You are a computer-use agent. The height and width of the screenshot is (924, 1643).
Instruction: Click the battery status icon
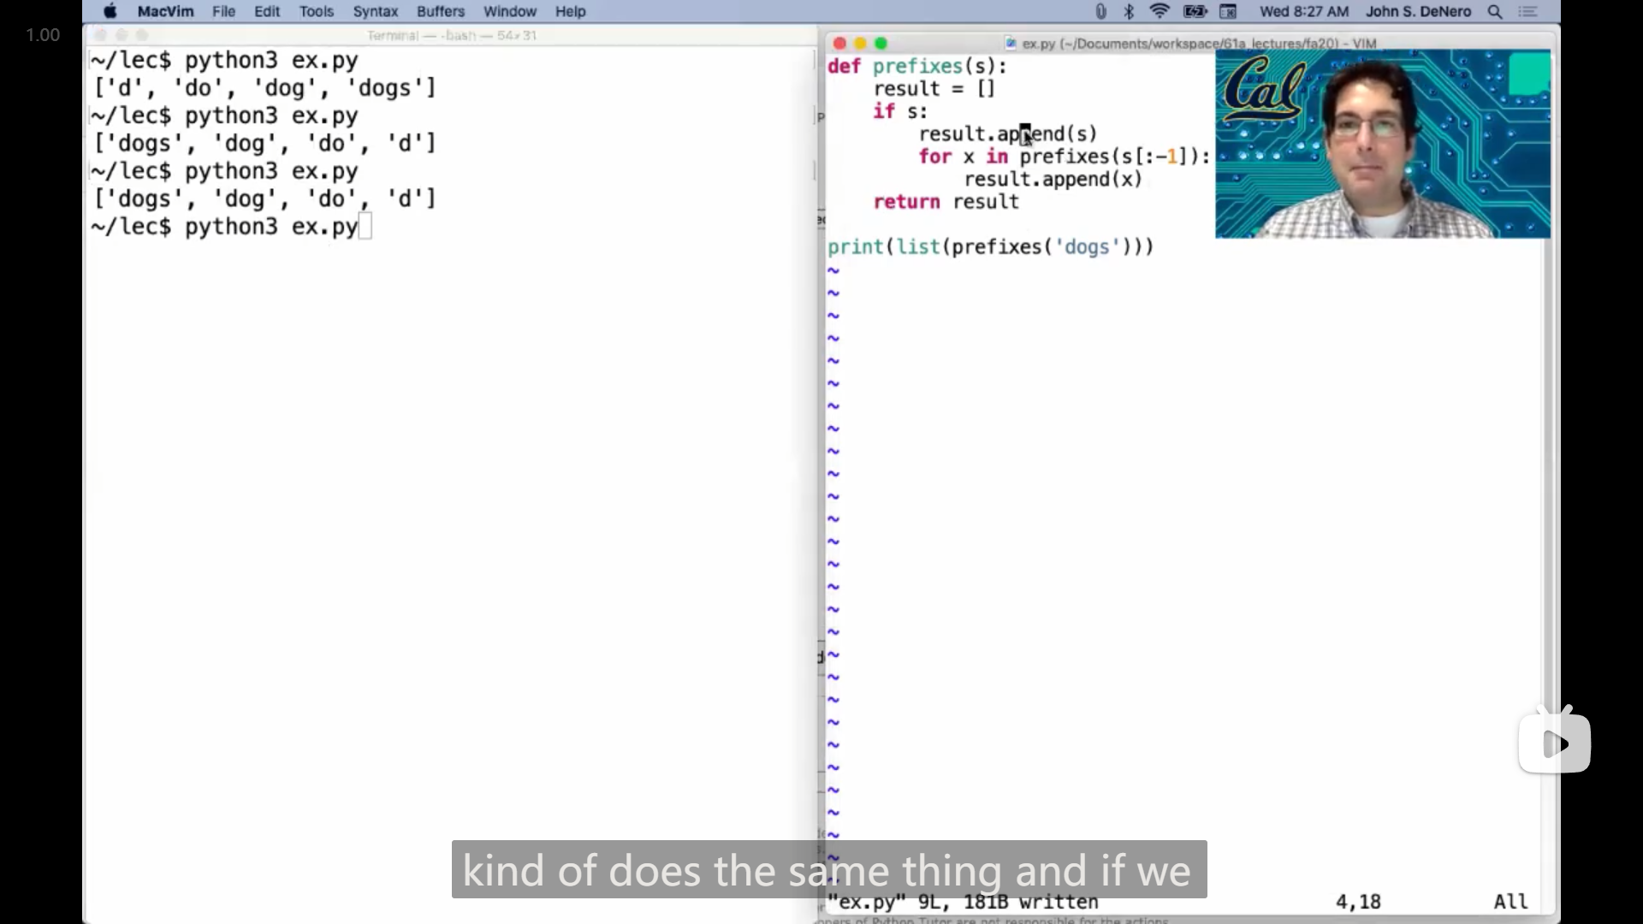point(1195,12)
